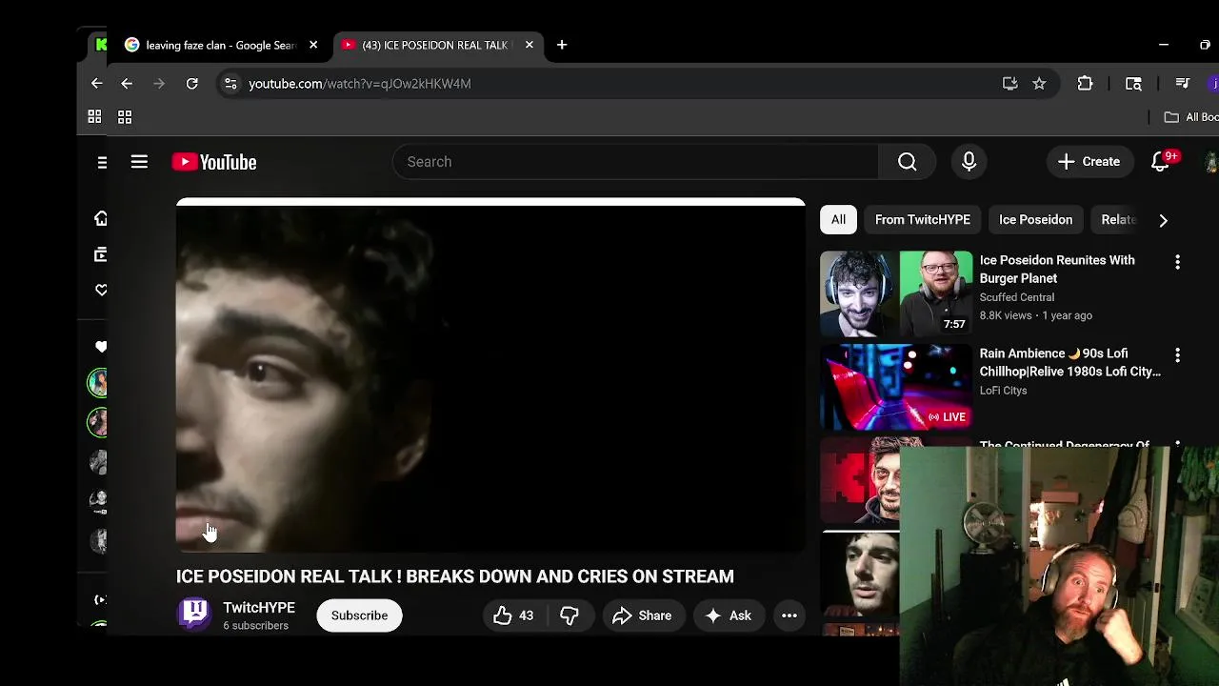
Task: Select Ice Poseidon filter chip
Action: click(1035, 220)
